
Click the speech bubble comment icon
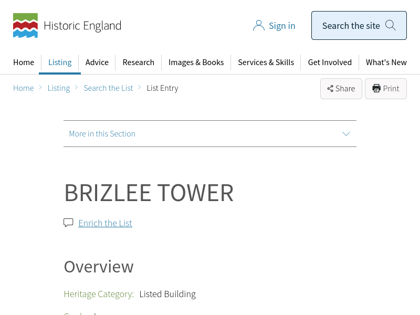pyautogui.click(x=68, y=223)
